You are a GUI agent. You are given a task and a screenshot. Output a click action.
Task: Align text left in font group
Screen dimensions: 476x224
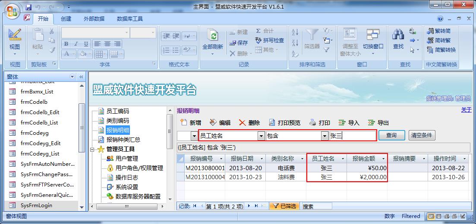point(97,44)
